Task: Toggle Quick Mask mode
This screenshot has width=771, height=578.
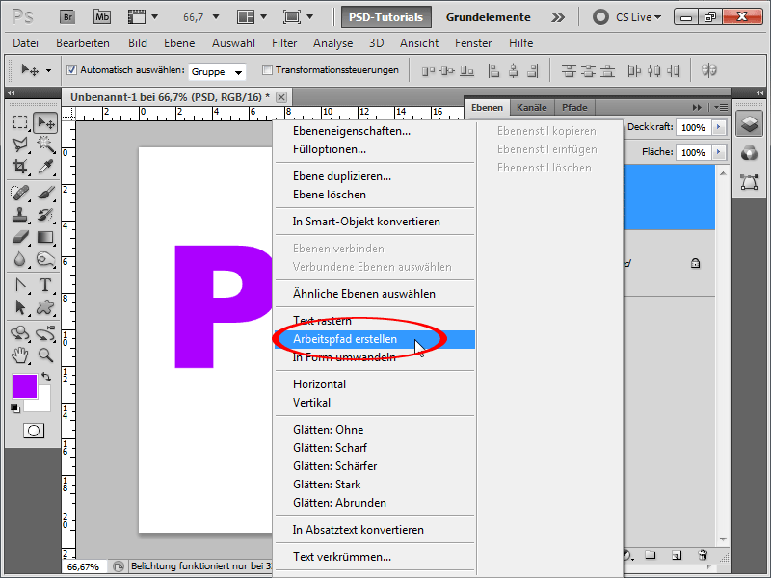Action: [x=34, y=431]
